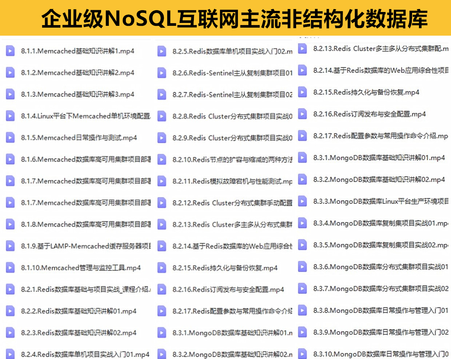Image resolution: width=451 pixels, height=359 pixels.
Task: Open 8.2.1.Redis数据库基础与项目实战_课程介绍
Action: coord(85,290)
